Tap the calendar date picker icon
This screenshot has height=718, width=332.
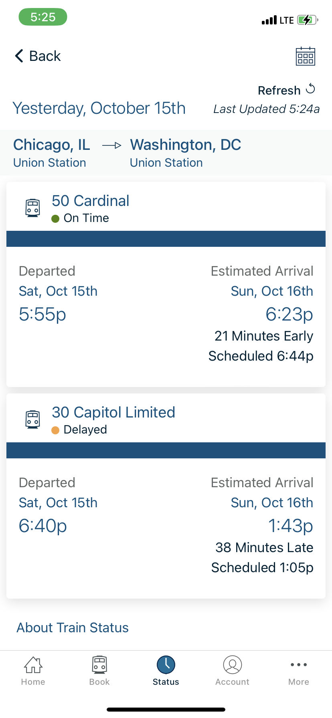305,56
